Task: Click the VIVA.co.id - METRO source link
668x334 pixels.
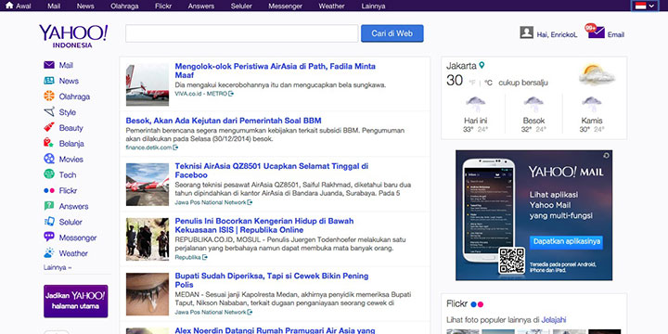Action: click(204, 94)
